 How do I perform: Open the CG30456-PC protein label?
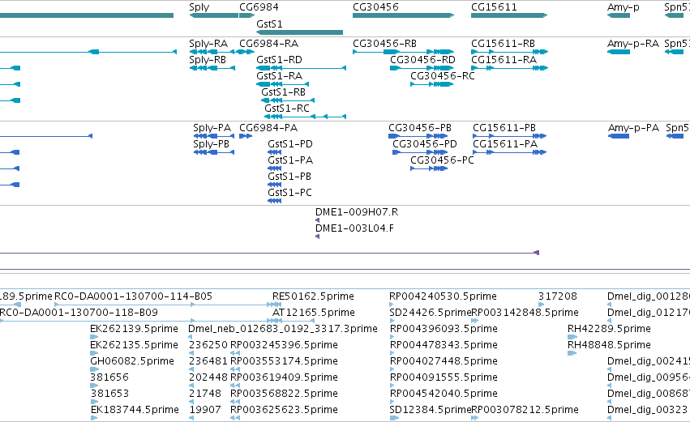pos(442,160)
